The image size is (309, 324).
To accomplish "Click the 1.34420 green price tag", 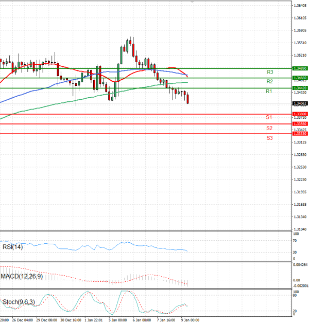I will [x=299, y=88].
